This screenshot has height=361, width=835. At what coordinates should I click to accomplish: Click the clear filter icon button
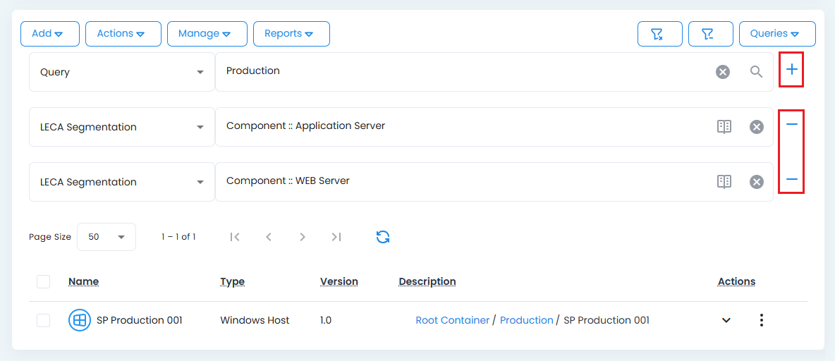coord(659,34)
